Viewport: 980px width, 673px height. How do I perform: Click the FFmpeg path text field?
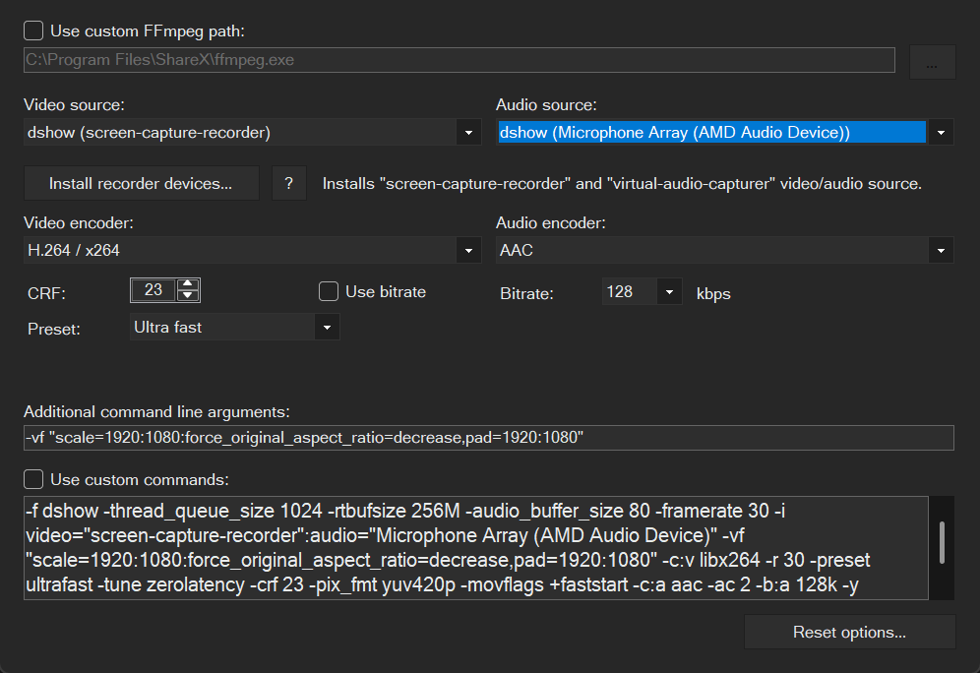point(459,60)
